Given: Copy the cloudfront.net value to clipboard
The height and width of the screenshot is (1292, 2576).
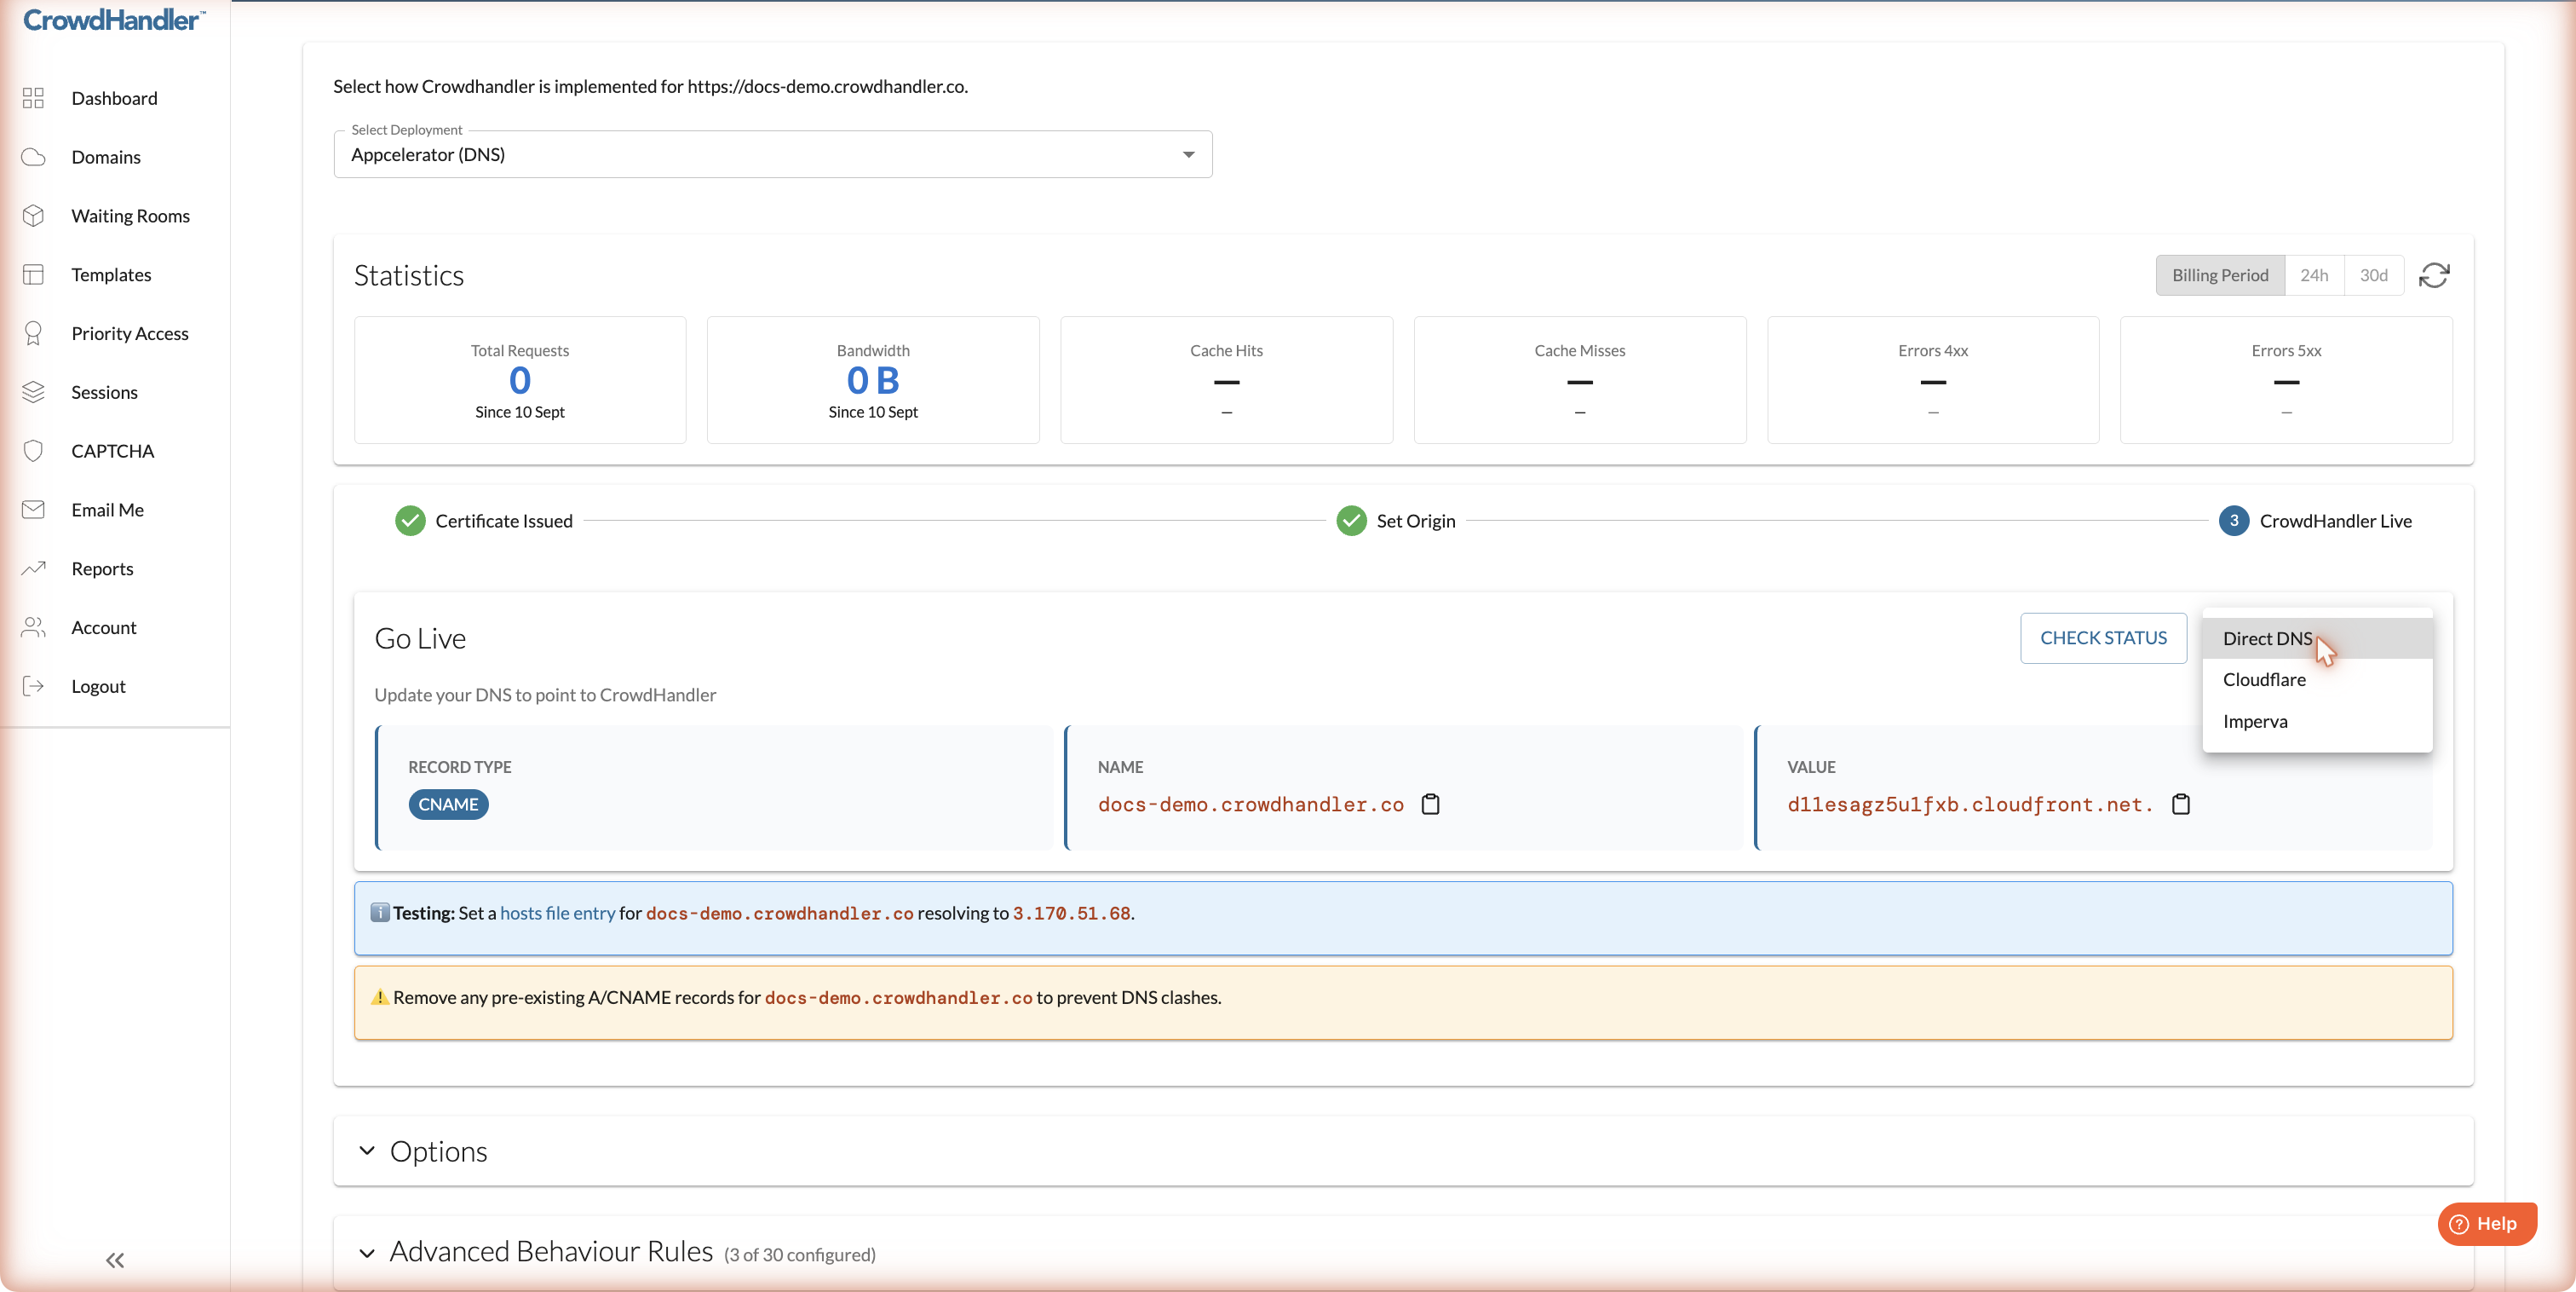Looking at the screenshot, I should (2180, 805).
